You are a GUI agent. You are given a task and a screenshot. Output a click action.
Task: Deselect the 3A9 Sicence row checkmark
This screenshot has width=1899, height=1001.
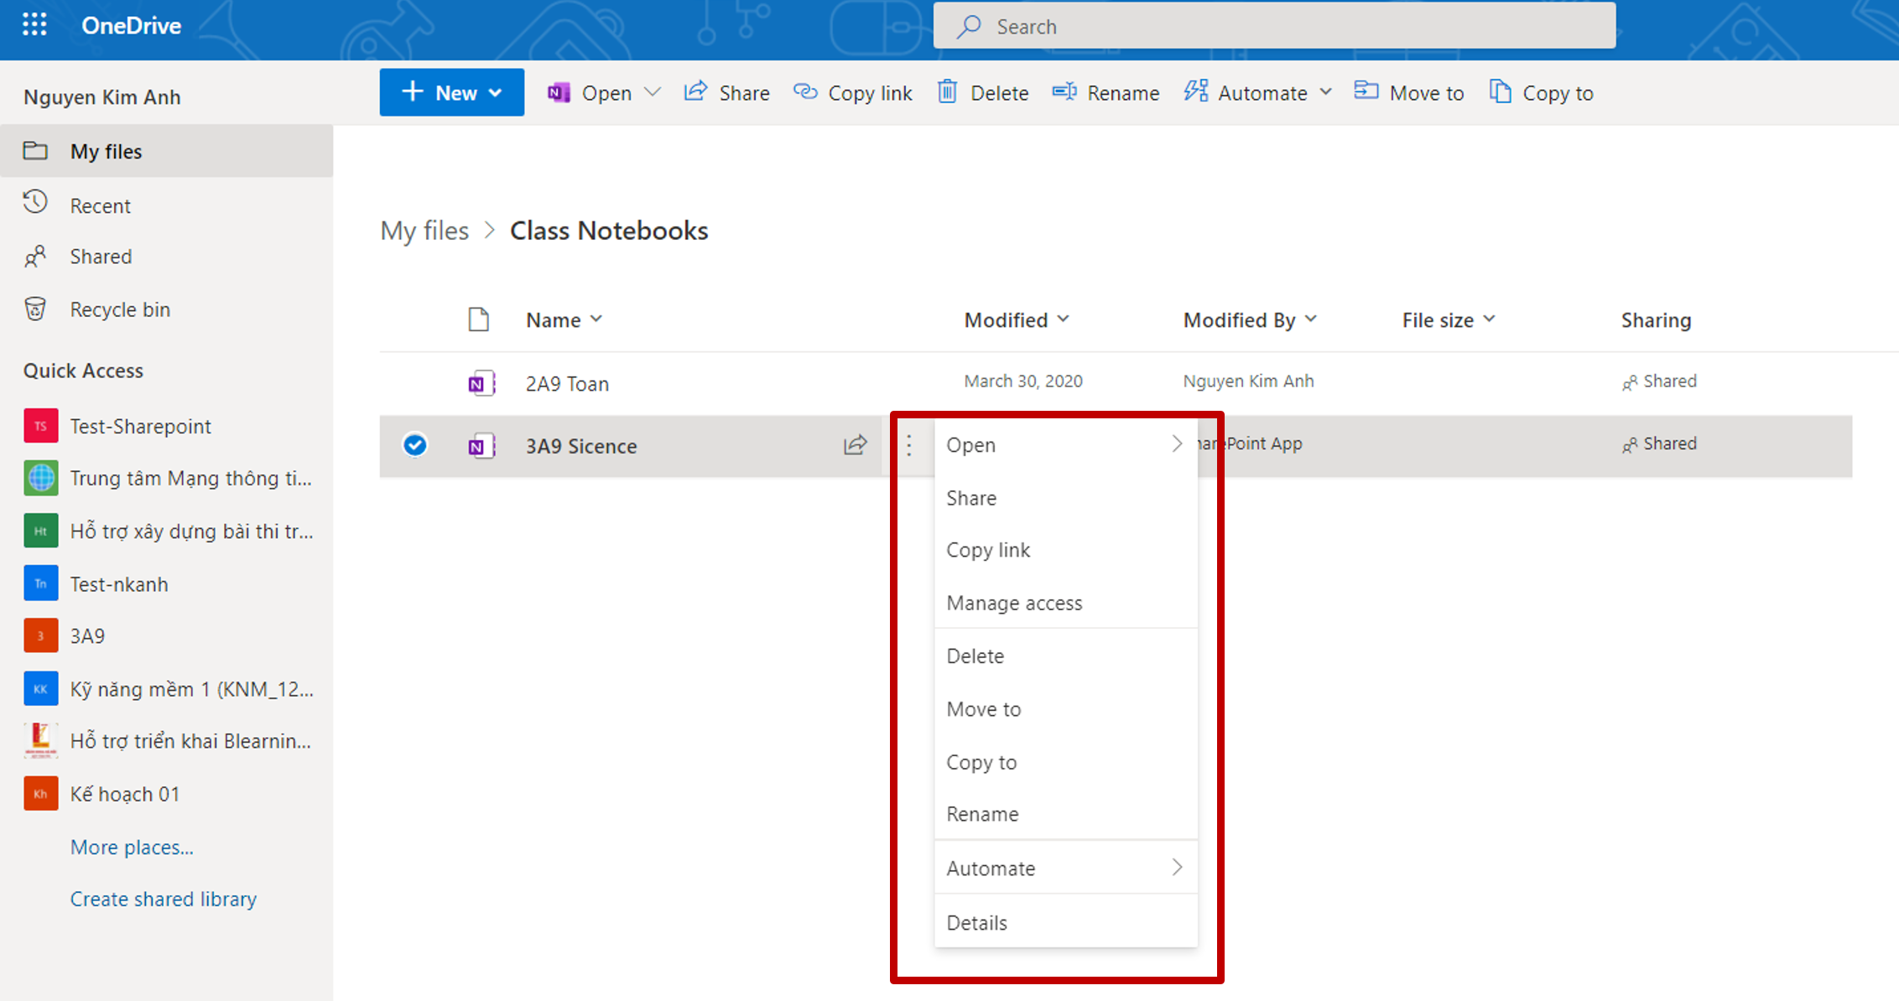[x=415, y=444]
